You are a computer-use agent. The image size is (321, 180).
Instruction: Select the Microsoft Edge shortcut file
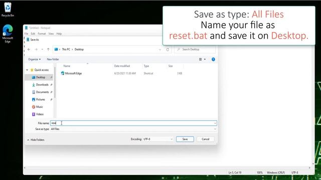coord(71,73)
